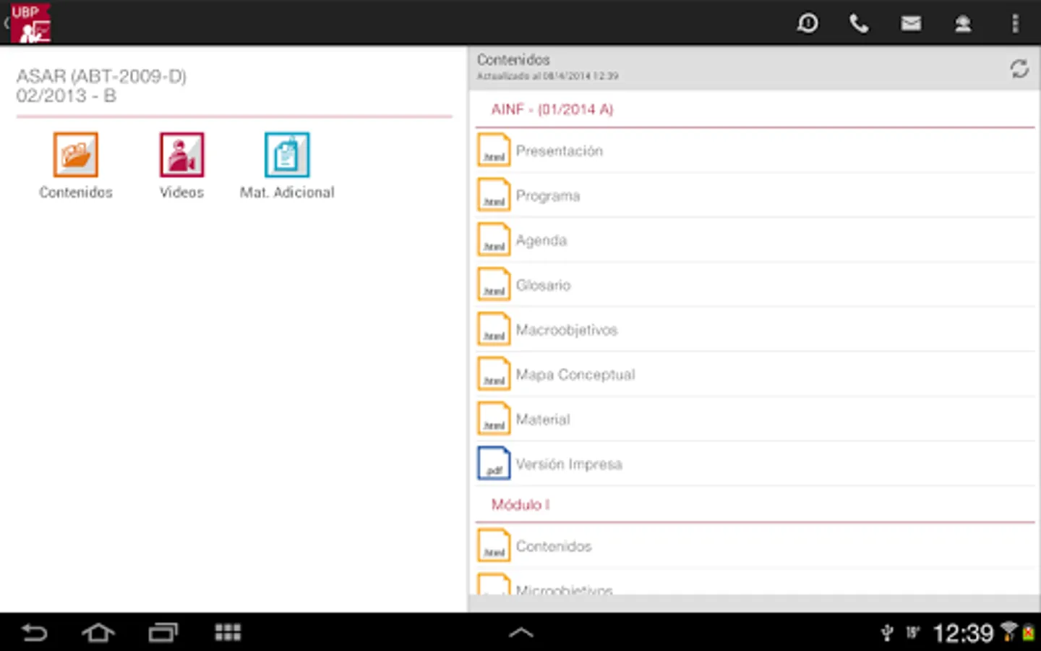
Task: Open the recent apps button
Action: coord(163,633)
